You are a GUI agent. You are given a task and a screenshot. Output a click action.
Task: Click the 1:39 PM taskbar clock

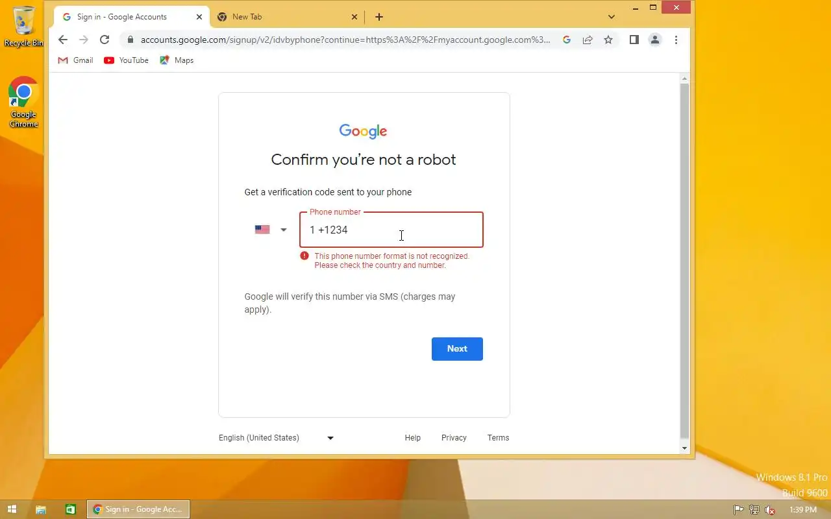tap(802, 510)
